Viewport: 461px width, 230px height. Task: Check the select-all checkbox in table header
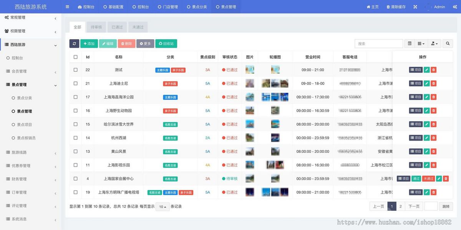[75, 56]
